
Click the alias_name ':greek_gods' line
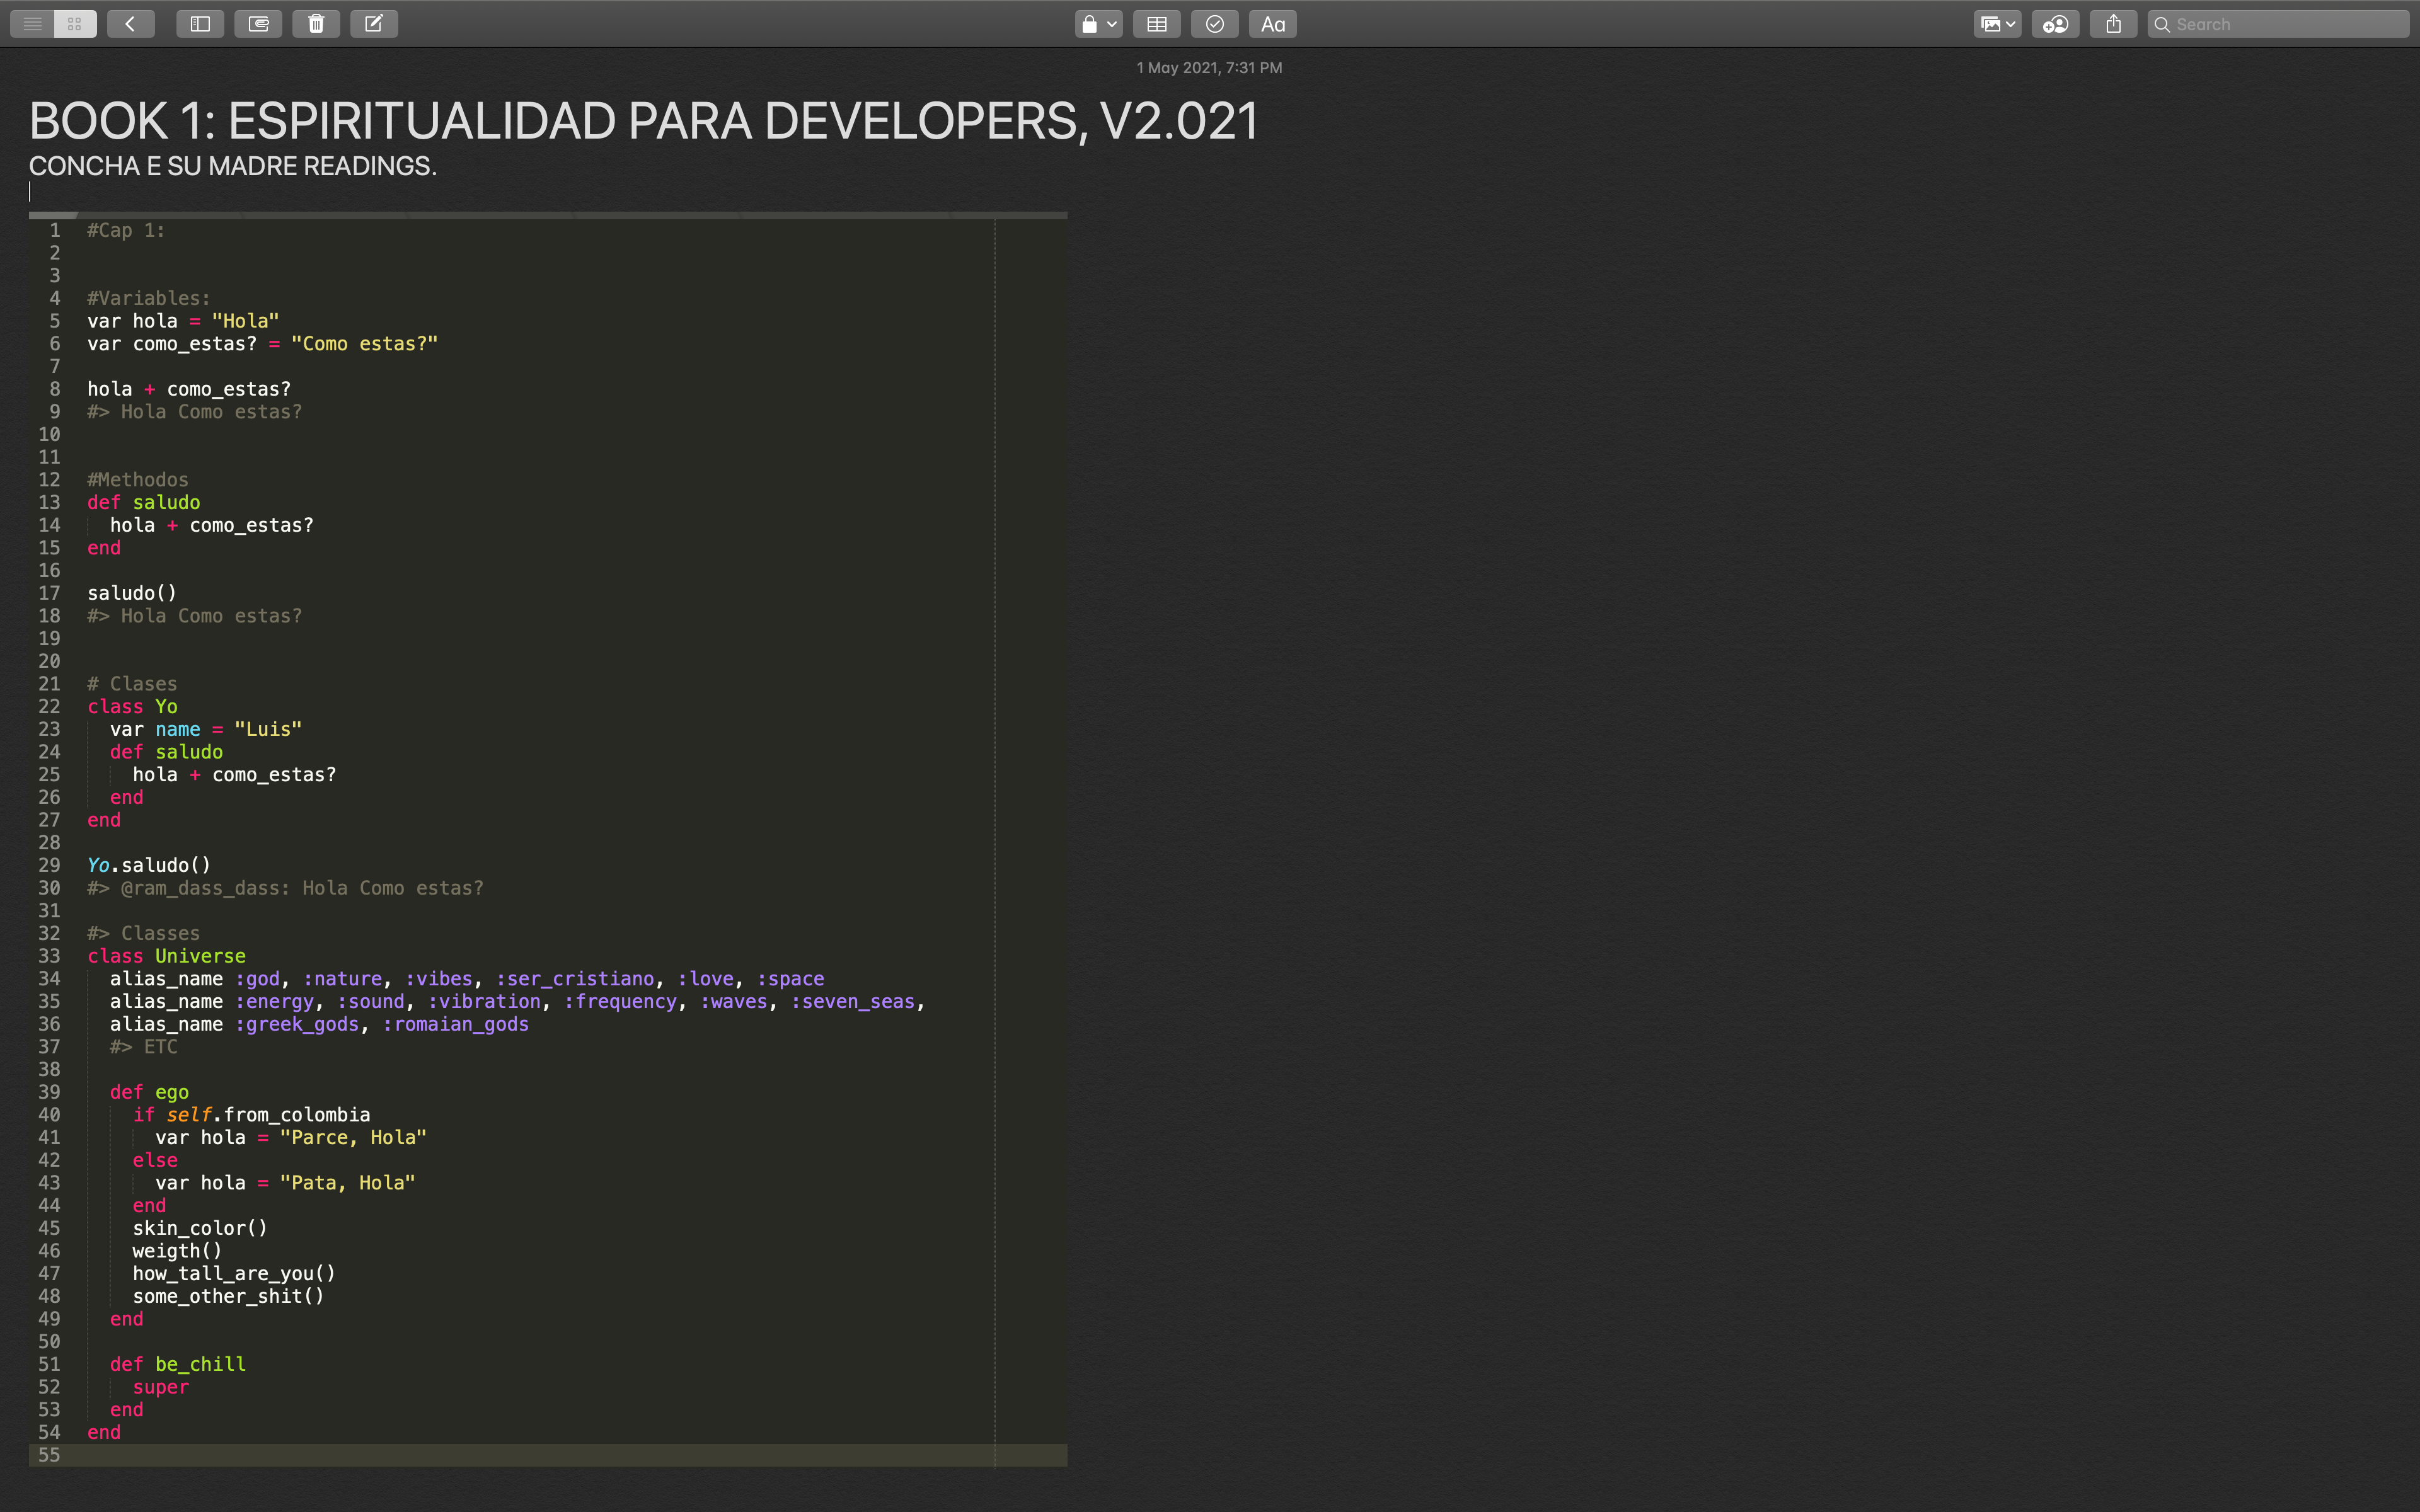(319, 1024)
